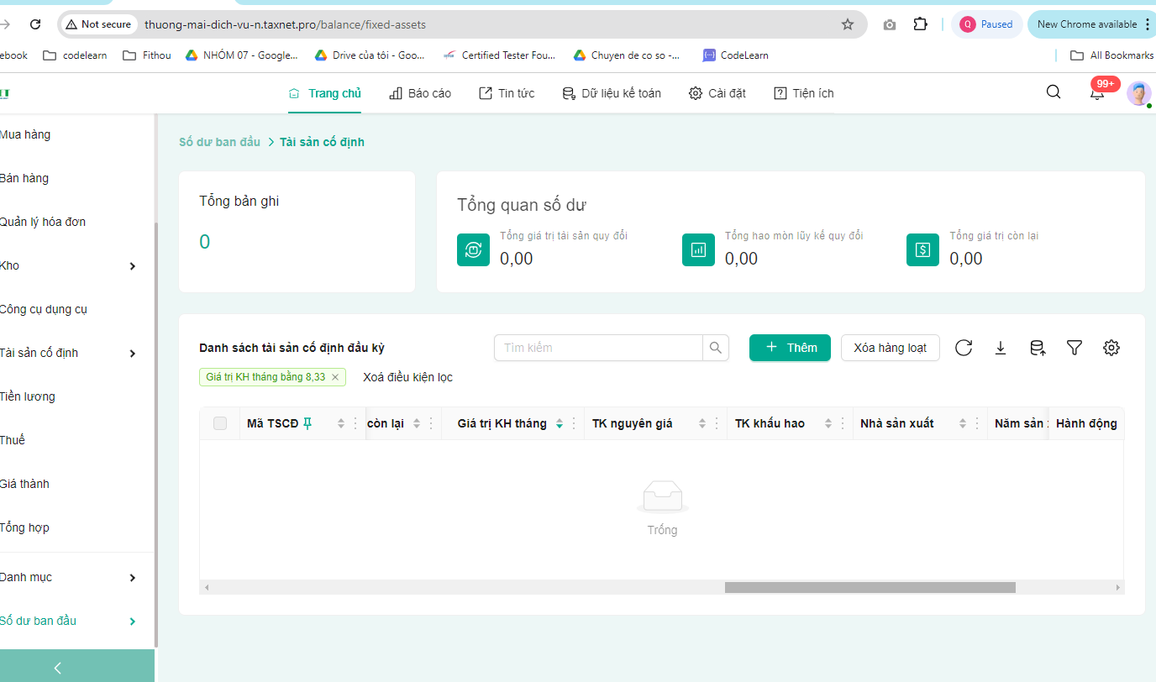The image size is (1156, 682).
Task: Click Xóa hàng loạt button
Action: 891,348
